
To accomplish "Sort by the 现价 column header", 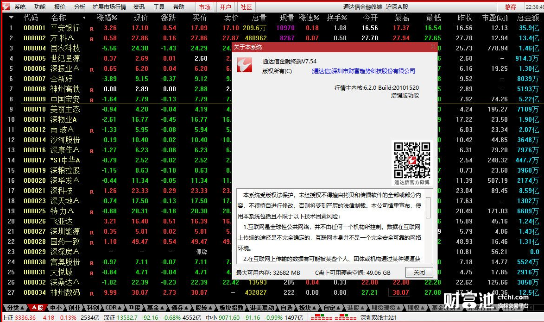I will [140, 18].
